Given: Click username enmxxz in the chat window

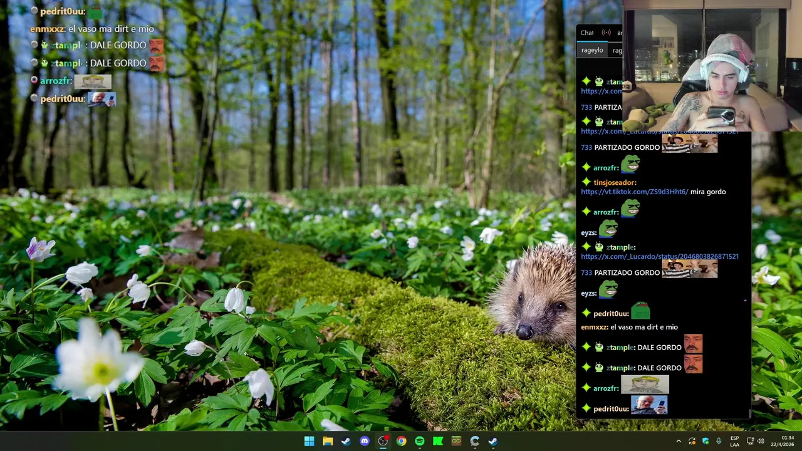Looking at the screenshot, I should [595, 327].
